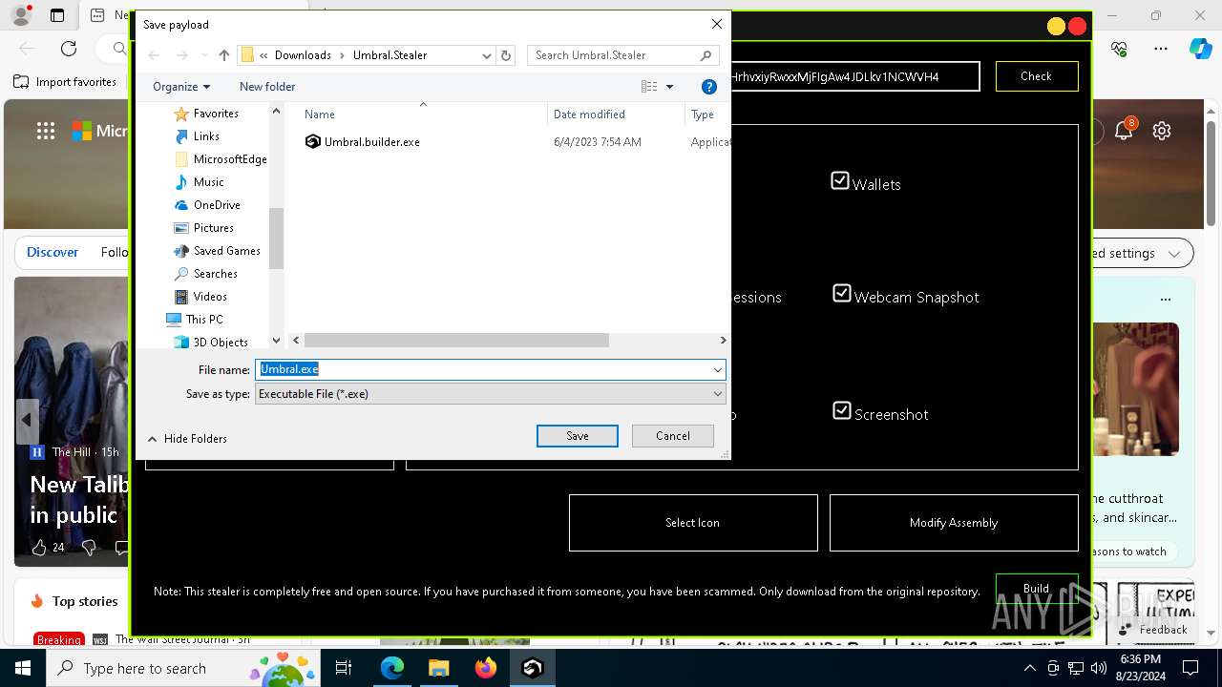Click Umbral.Stealer in the breadcrumb path

click(390, 55)
